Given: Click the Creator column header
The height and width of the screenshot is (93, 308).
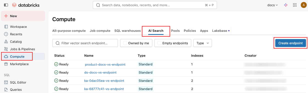Looking at the screenshot, I should 250,56.
